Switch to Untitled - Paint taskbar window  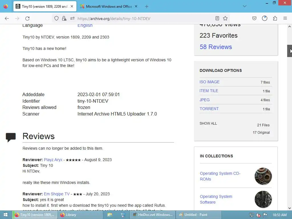point(199,215)
